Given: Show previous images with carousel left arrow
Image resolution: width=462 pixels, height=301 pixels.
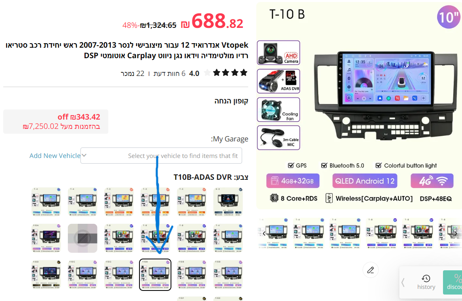Looking at the screenshot, I should 264,234.
